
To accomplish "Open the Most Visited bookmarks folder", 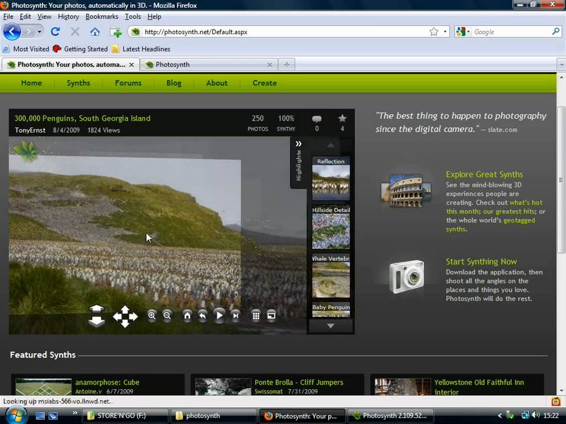I will [x=26, y=49].
